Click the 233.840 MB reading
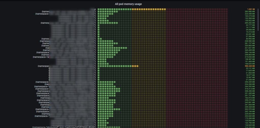Image resolution: width=260 pixels, height=128 pixels. [x=250, y=116]
